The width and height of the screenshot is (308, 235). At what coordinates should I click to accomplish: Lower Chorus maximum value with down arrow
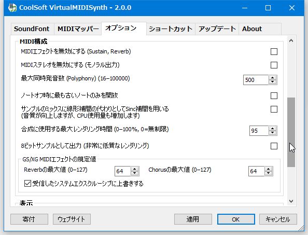[x=268, y=173]
